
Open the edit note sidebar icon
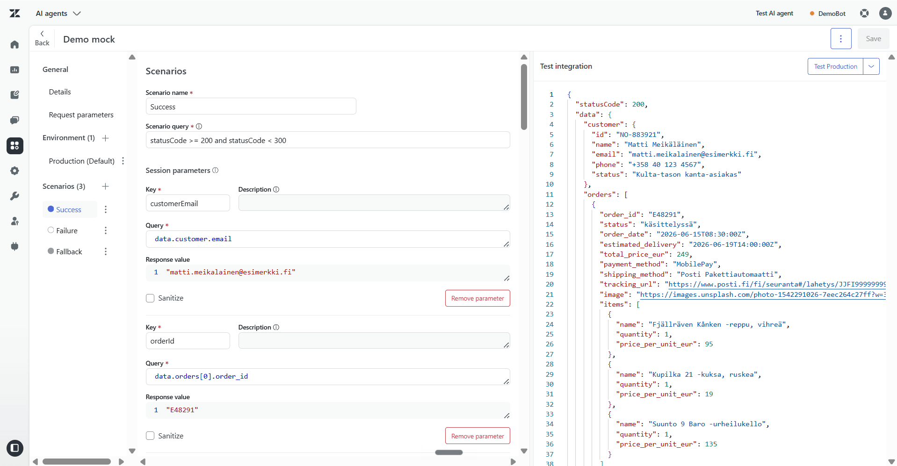pyautogui.click(x=15, y=95)
